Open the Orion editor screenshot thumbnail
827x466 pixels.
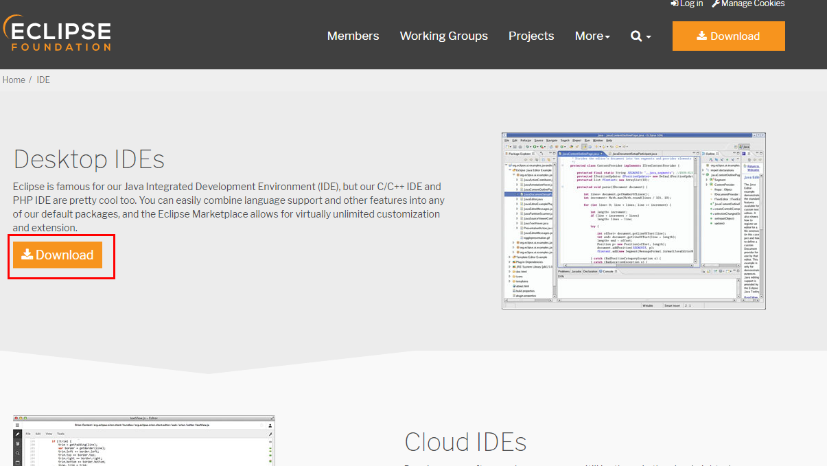point(144,441)
